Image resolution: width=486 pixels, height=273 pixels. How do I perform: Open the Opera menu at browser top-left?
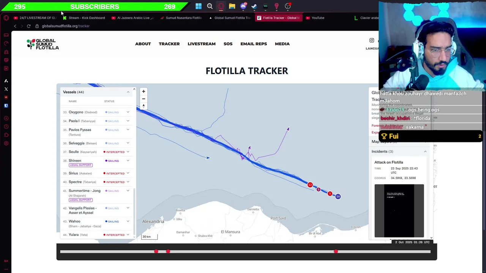point(6,18)
